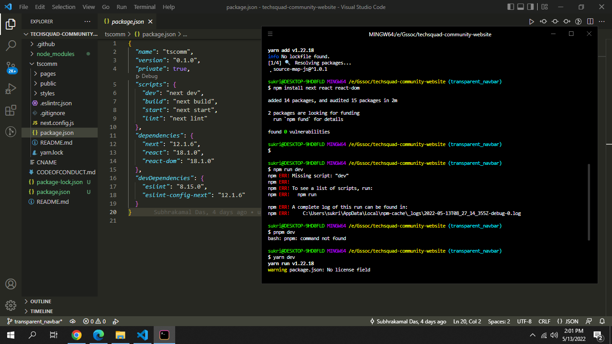Click transparent_navbar branch in status bar

(x=35, y=322)
